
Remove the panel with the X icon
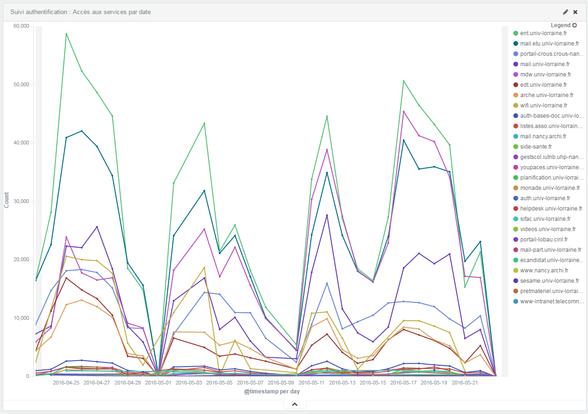pyautogui.click(x=575, y=12)
